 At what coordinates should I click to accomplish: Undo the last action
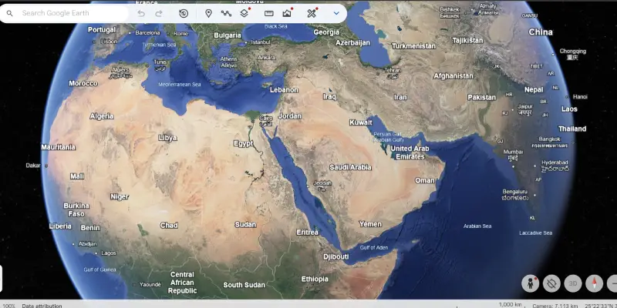(141, 13)
